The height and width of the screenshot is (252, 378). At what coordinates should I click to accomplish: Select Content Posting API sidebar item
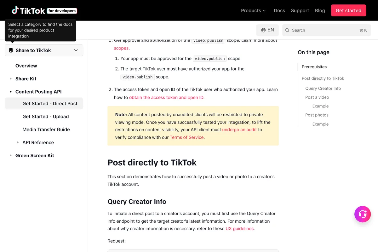(x=38, y=92)
